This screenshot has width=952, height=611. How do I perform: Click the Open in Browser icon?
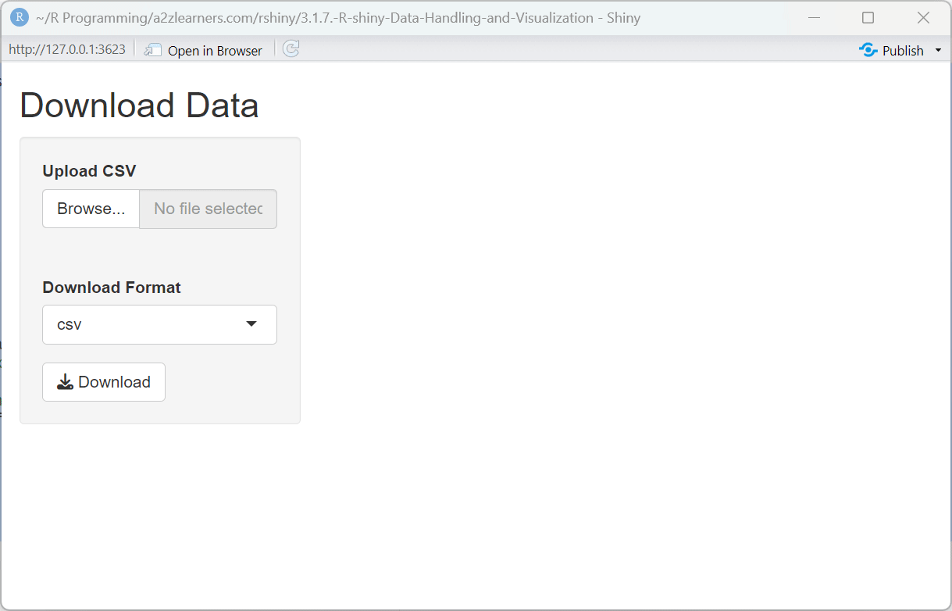coord(152,50)
